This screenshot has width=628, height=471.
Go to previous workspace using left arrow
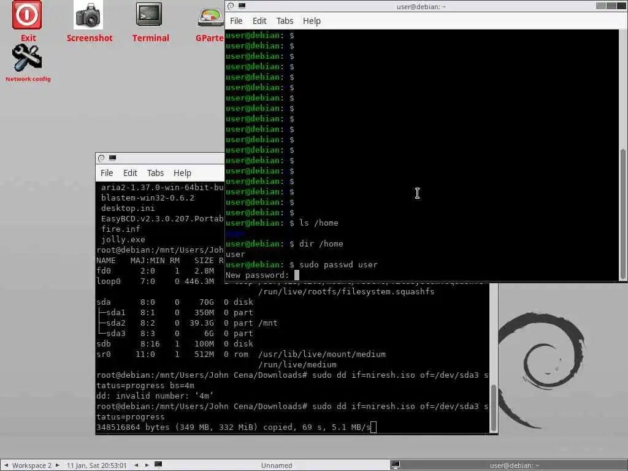point(6,465)
